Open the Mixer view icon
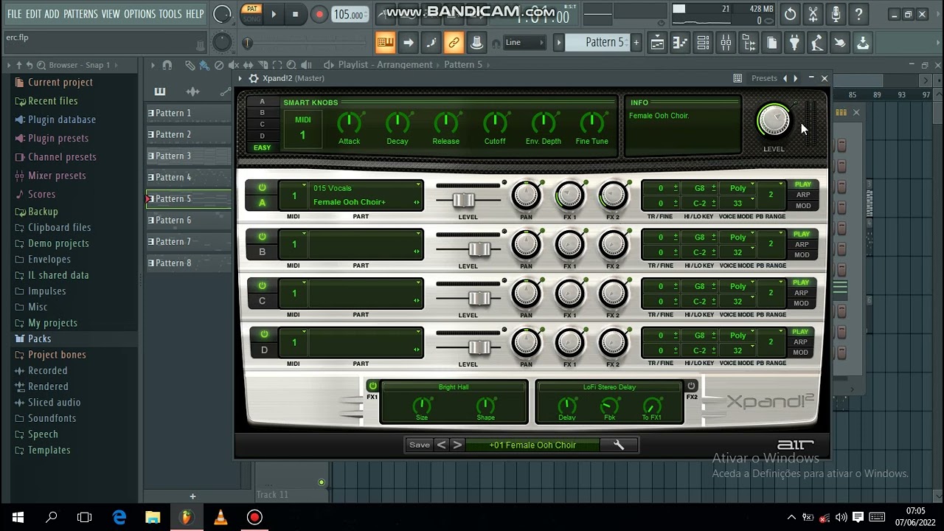Screen dimensions: 944x531 point(726,43)
